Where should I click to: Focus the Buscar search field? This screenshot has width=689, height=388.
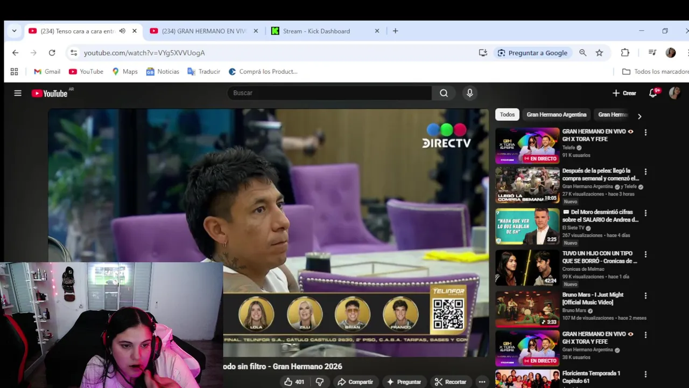click(329, 93)
